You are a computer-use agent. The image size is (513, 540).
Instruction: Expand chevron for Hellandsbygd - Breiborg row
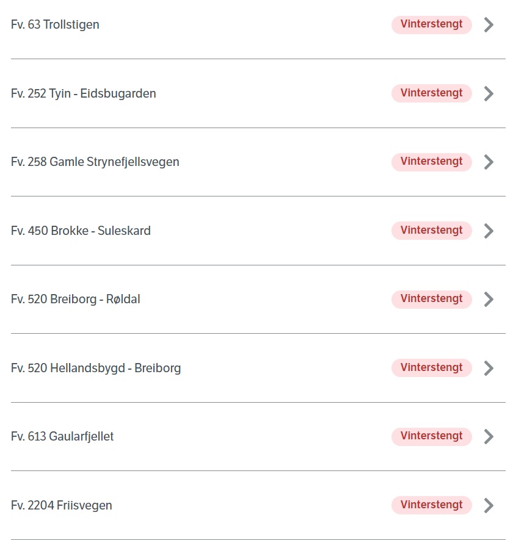489,368
